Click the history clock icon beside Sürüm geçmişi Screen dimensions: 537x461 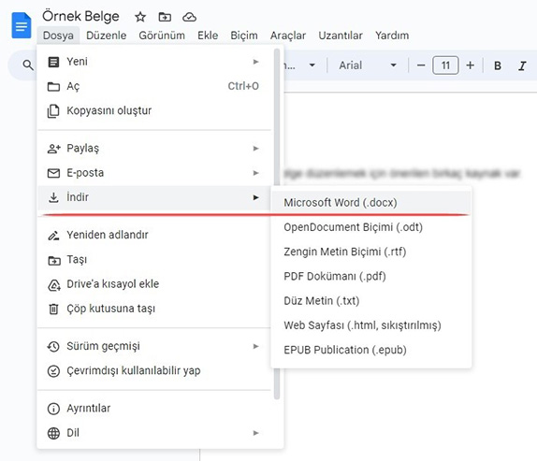coord(53,346)
